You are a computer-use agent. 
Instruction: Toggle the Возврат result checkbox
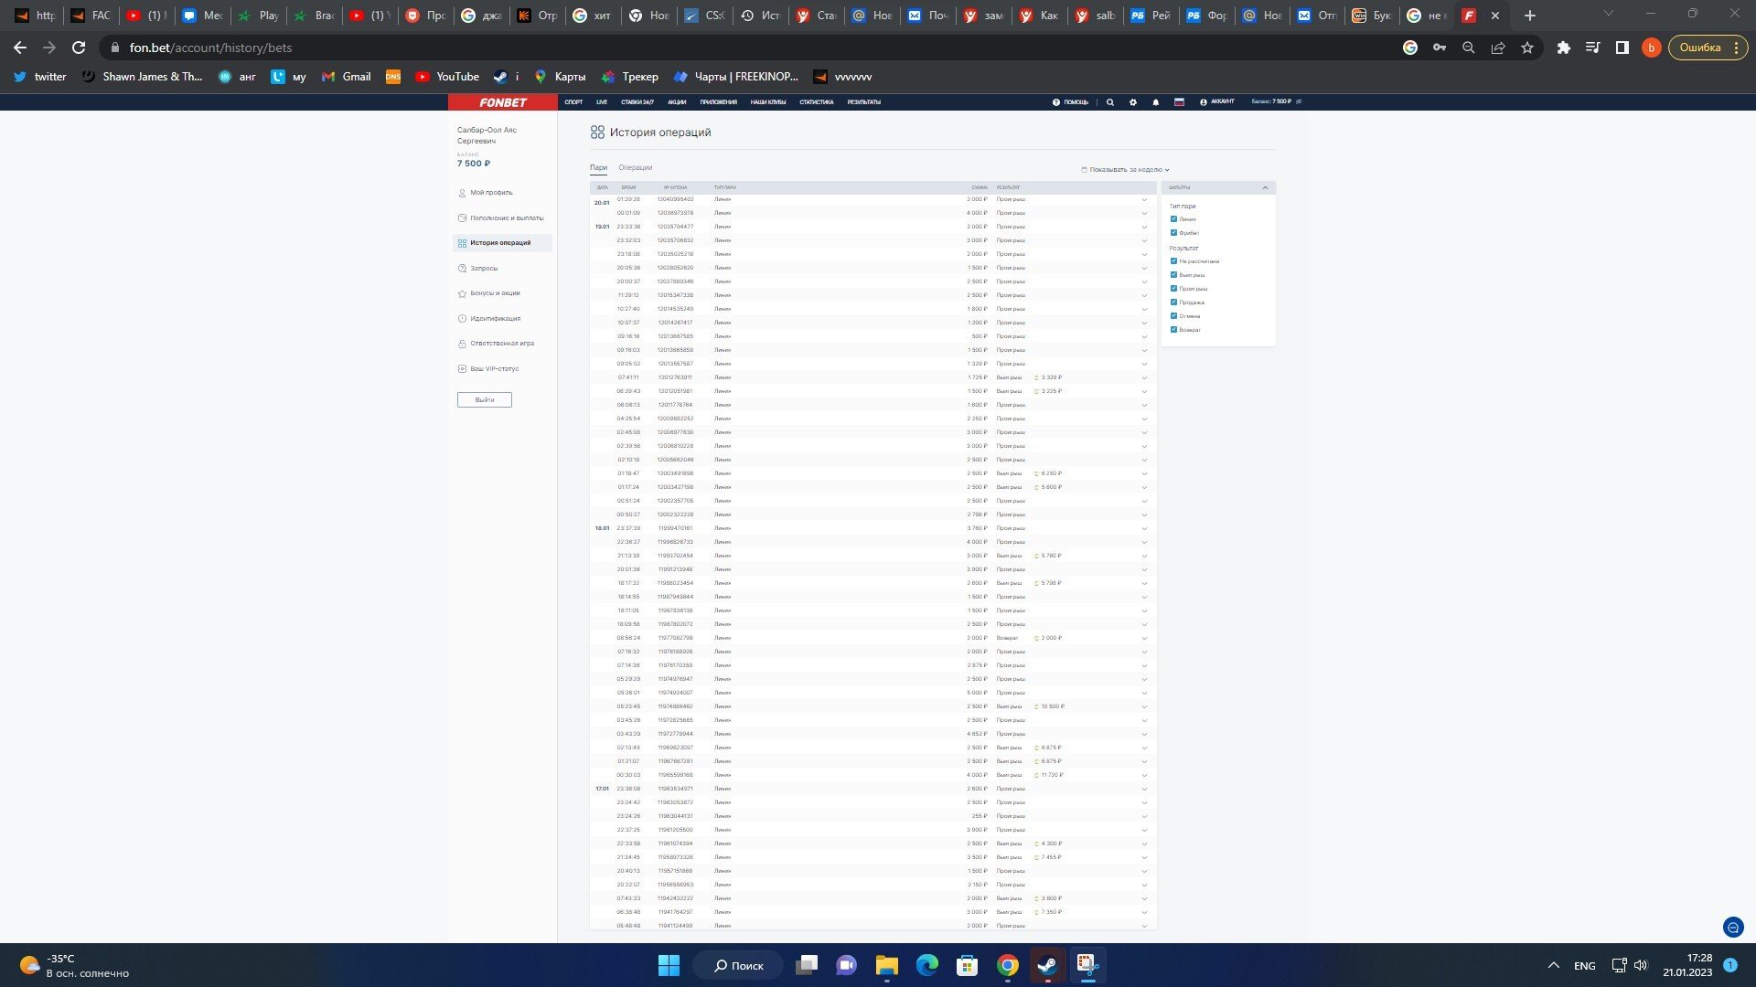[x=1173, y=330]
